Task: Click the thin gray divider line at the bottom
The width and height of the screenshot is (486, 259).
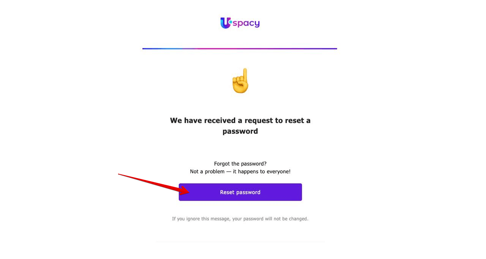Action: pos(240,242)
